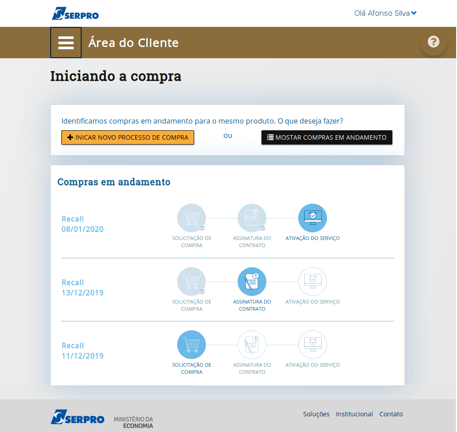Click the Solicitação de Compra cart icon for 08/01/2020
This screenshot has width=457, height=432.
pyautogui.click(x=192, y=218)
